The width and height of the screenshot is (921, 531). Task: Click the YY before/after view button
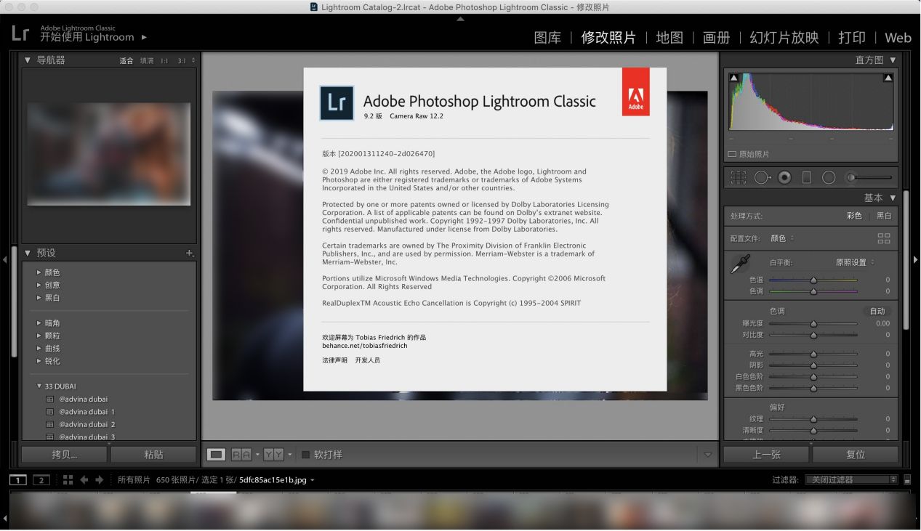[x=273, y=455]
